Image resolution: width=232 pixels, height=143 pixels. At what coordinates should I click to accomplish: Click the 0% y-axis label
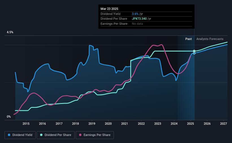[9, 117]
